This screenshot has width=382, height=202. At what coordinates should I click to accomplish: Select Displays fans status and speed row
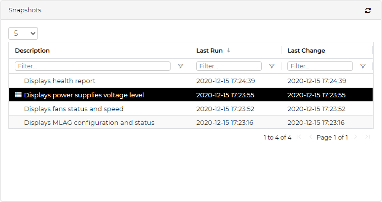(73, 109)
